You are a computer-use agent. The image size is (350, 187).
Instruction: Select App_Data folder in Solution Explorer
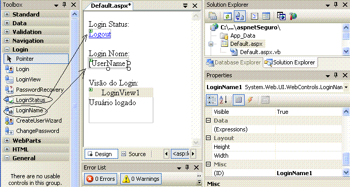pyautogui.click(x=243, y=36)
